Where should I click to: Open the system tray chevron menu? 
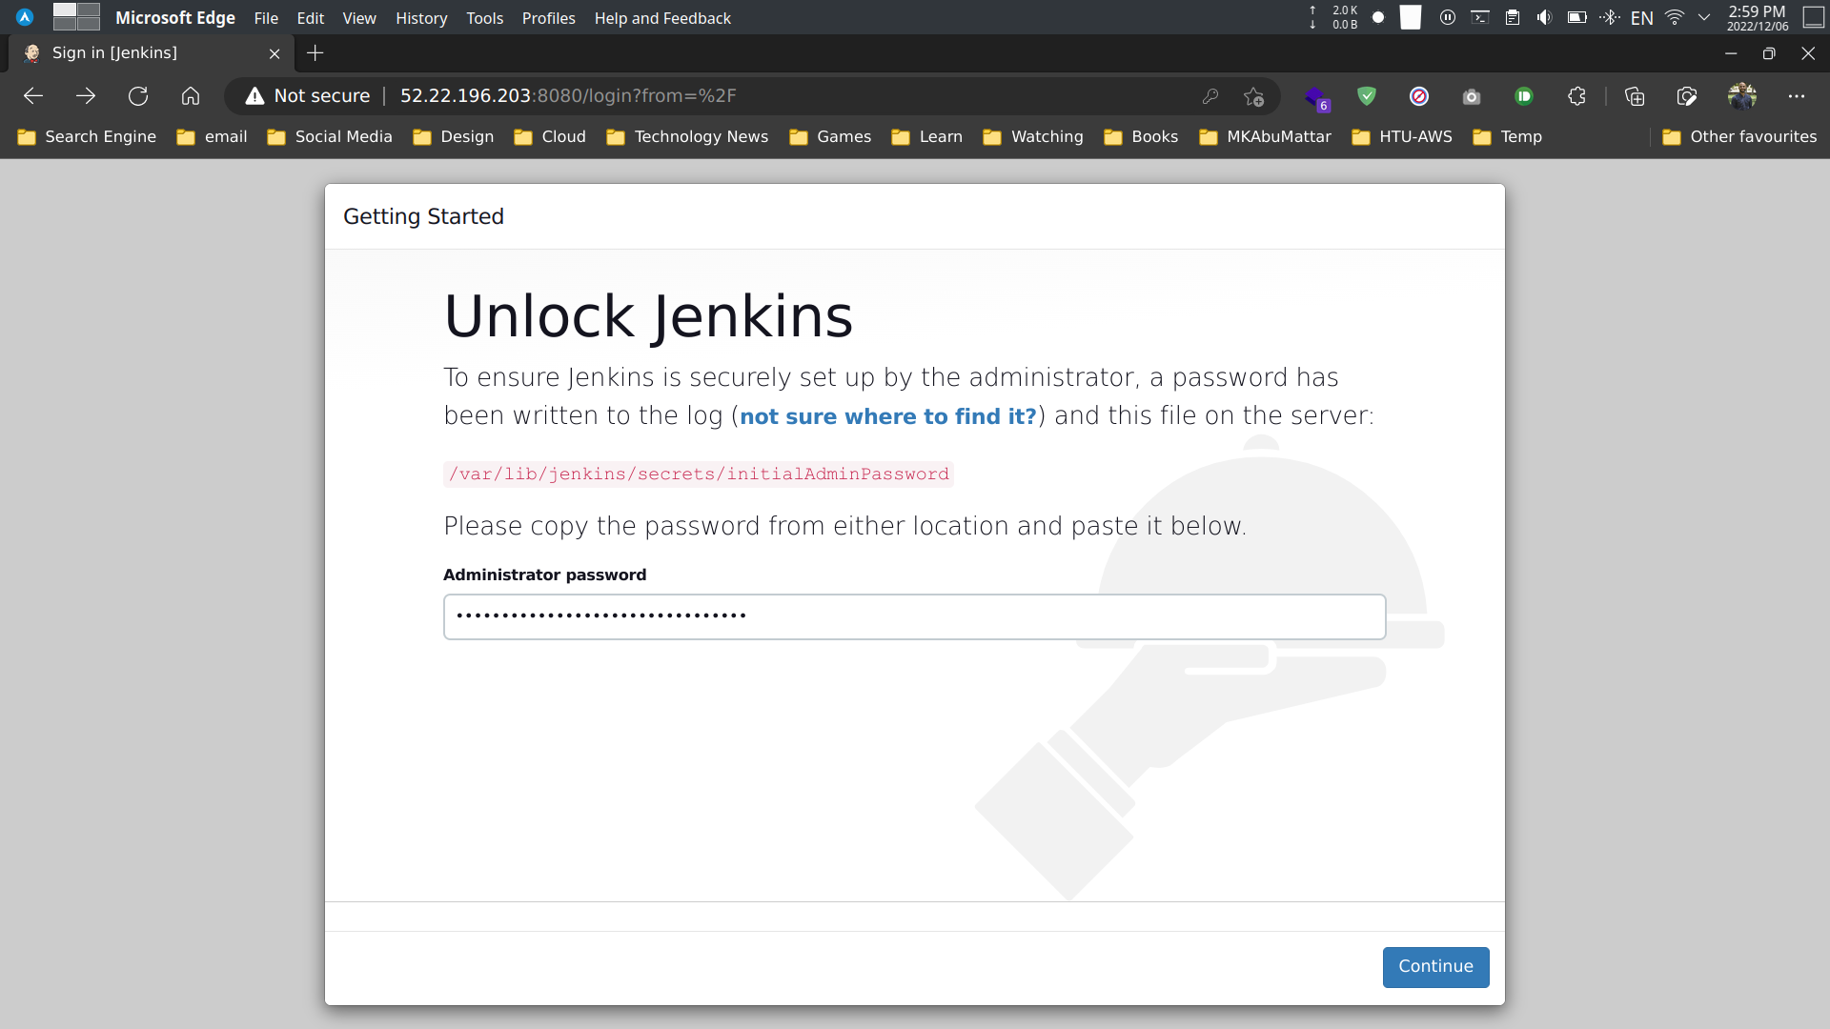[x=1704, y=17]
